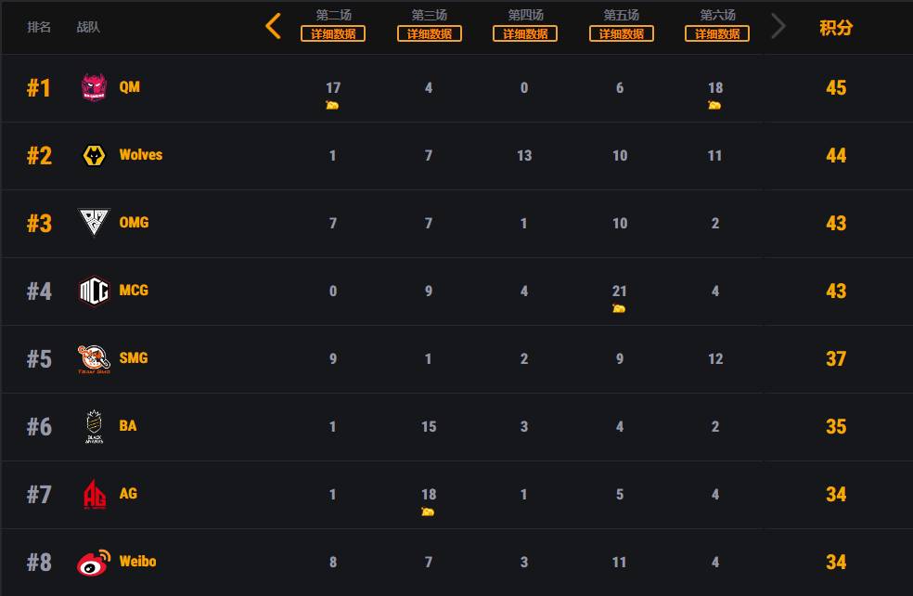
Task: Open 详细数据 for 第五场
Action: 622,33
